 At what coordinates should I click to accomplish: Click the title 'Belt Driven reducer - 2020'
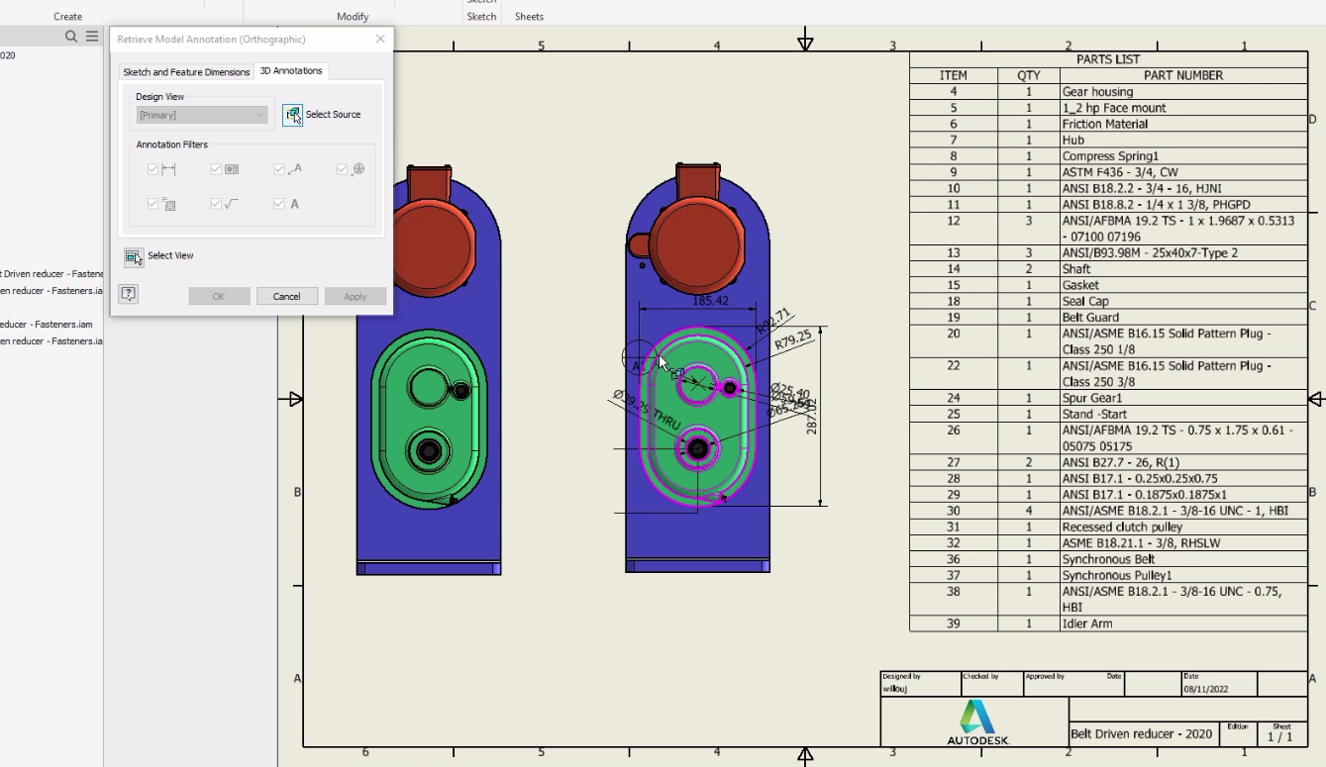[x=1142, y=734]
